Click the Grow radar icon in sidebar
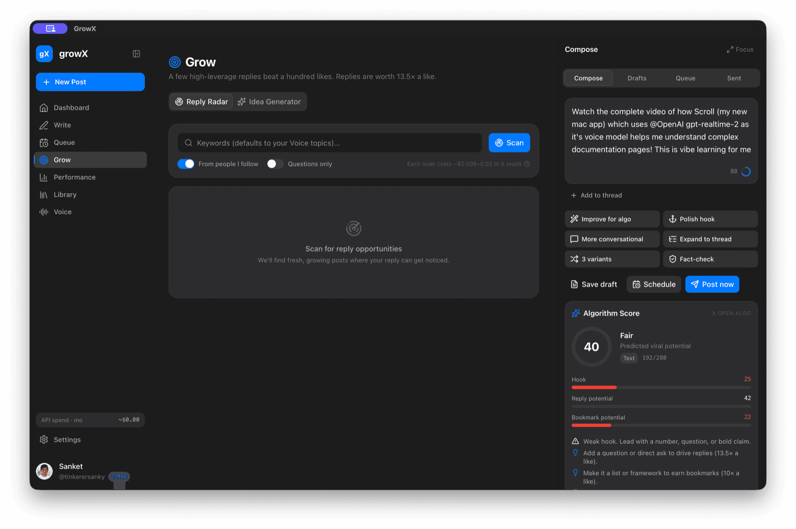Viewport: 796px width, 529px height. pyautogui.click(x=44, y=160)
